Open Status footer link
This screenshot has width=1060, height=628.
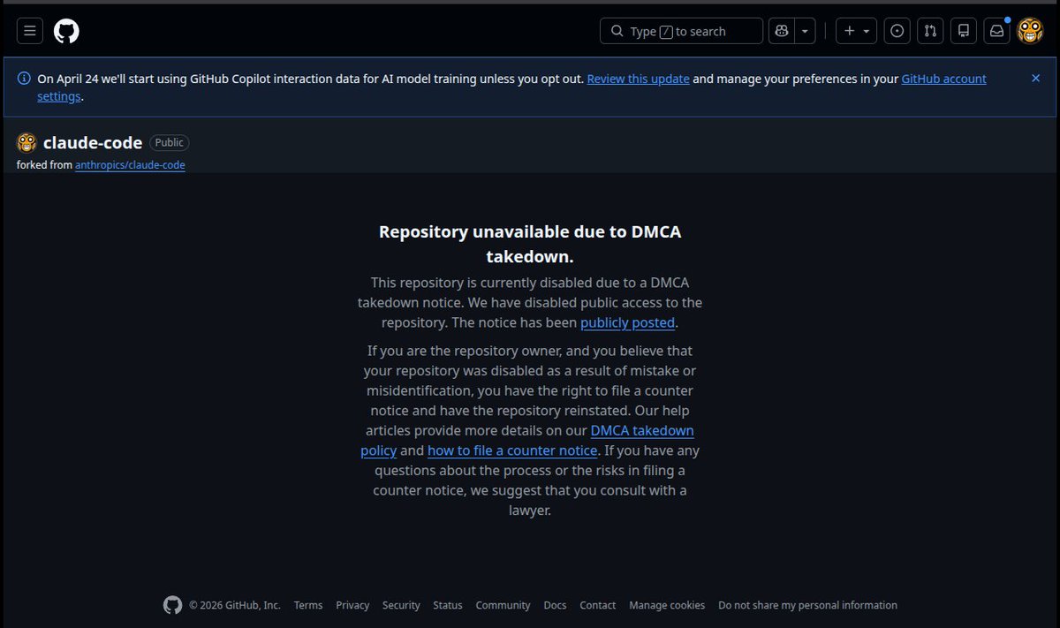[448, 605]
